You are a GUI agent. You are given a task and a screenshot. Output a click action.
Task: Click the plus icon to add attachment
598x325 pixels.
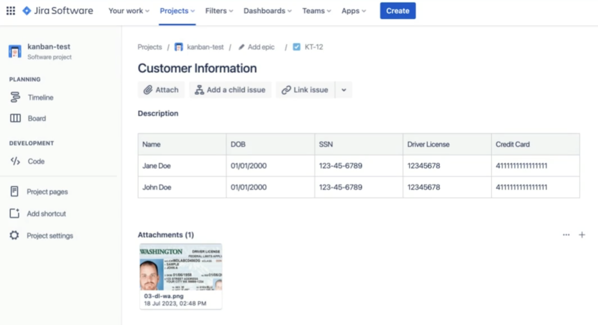tap(582, 235)
